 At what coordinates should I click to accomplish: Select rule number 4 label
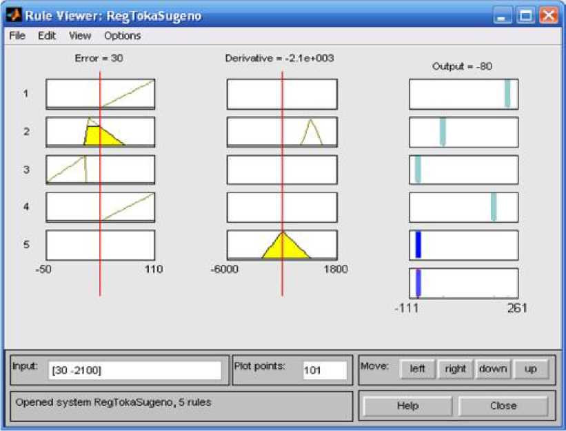26,207
